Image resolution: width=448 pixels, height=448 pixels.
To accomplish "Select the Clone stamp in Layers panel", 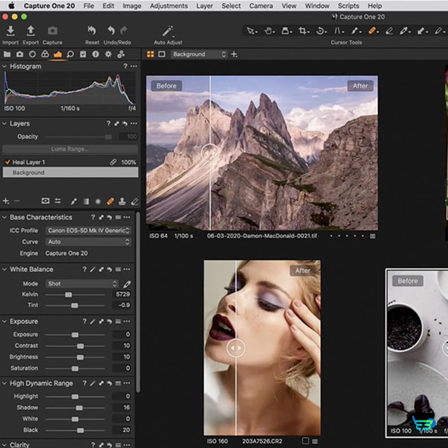I will click(x=122, y=202).
